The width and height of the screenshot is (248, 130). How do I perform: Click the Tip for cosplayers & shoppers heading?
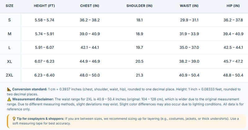click(x=41, y=119)
